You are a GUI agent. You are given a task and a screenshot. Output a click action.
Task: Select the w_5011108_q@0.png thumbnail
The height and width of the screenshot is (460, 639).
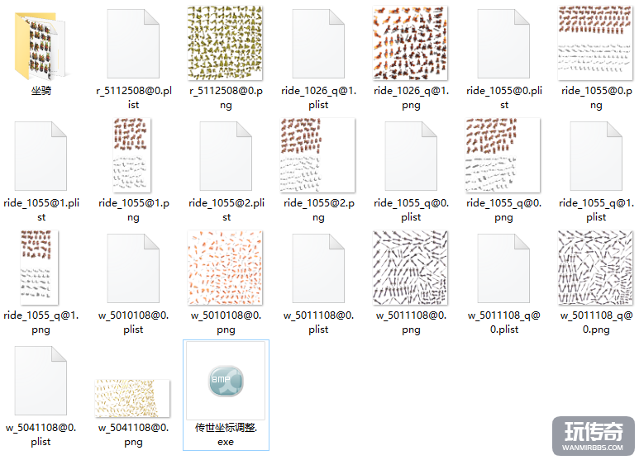tap(595, 268)
